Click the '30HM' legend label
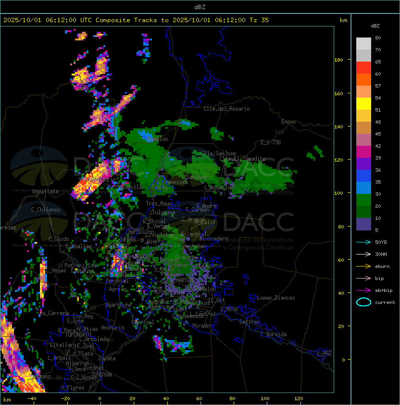Screen dimensions: 400x405 381,254
